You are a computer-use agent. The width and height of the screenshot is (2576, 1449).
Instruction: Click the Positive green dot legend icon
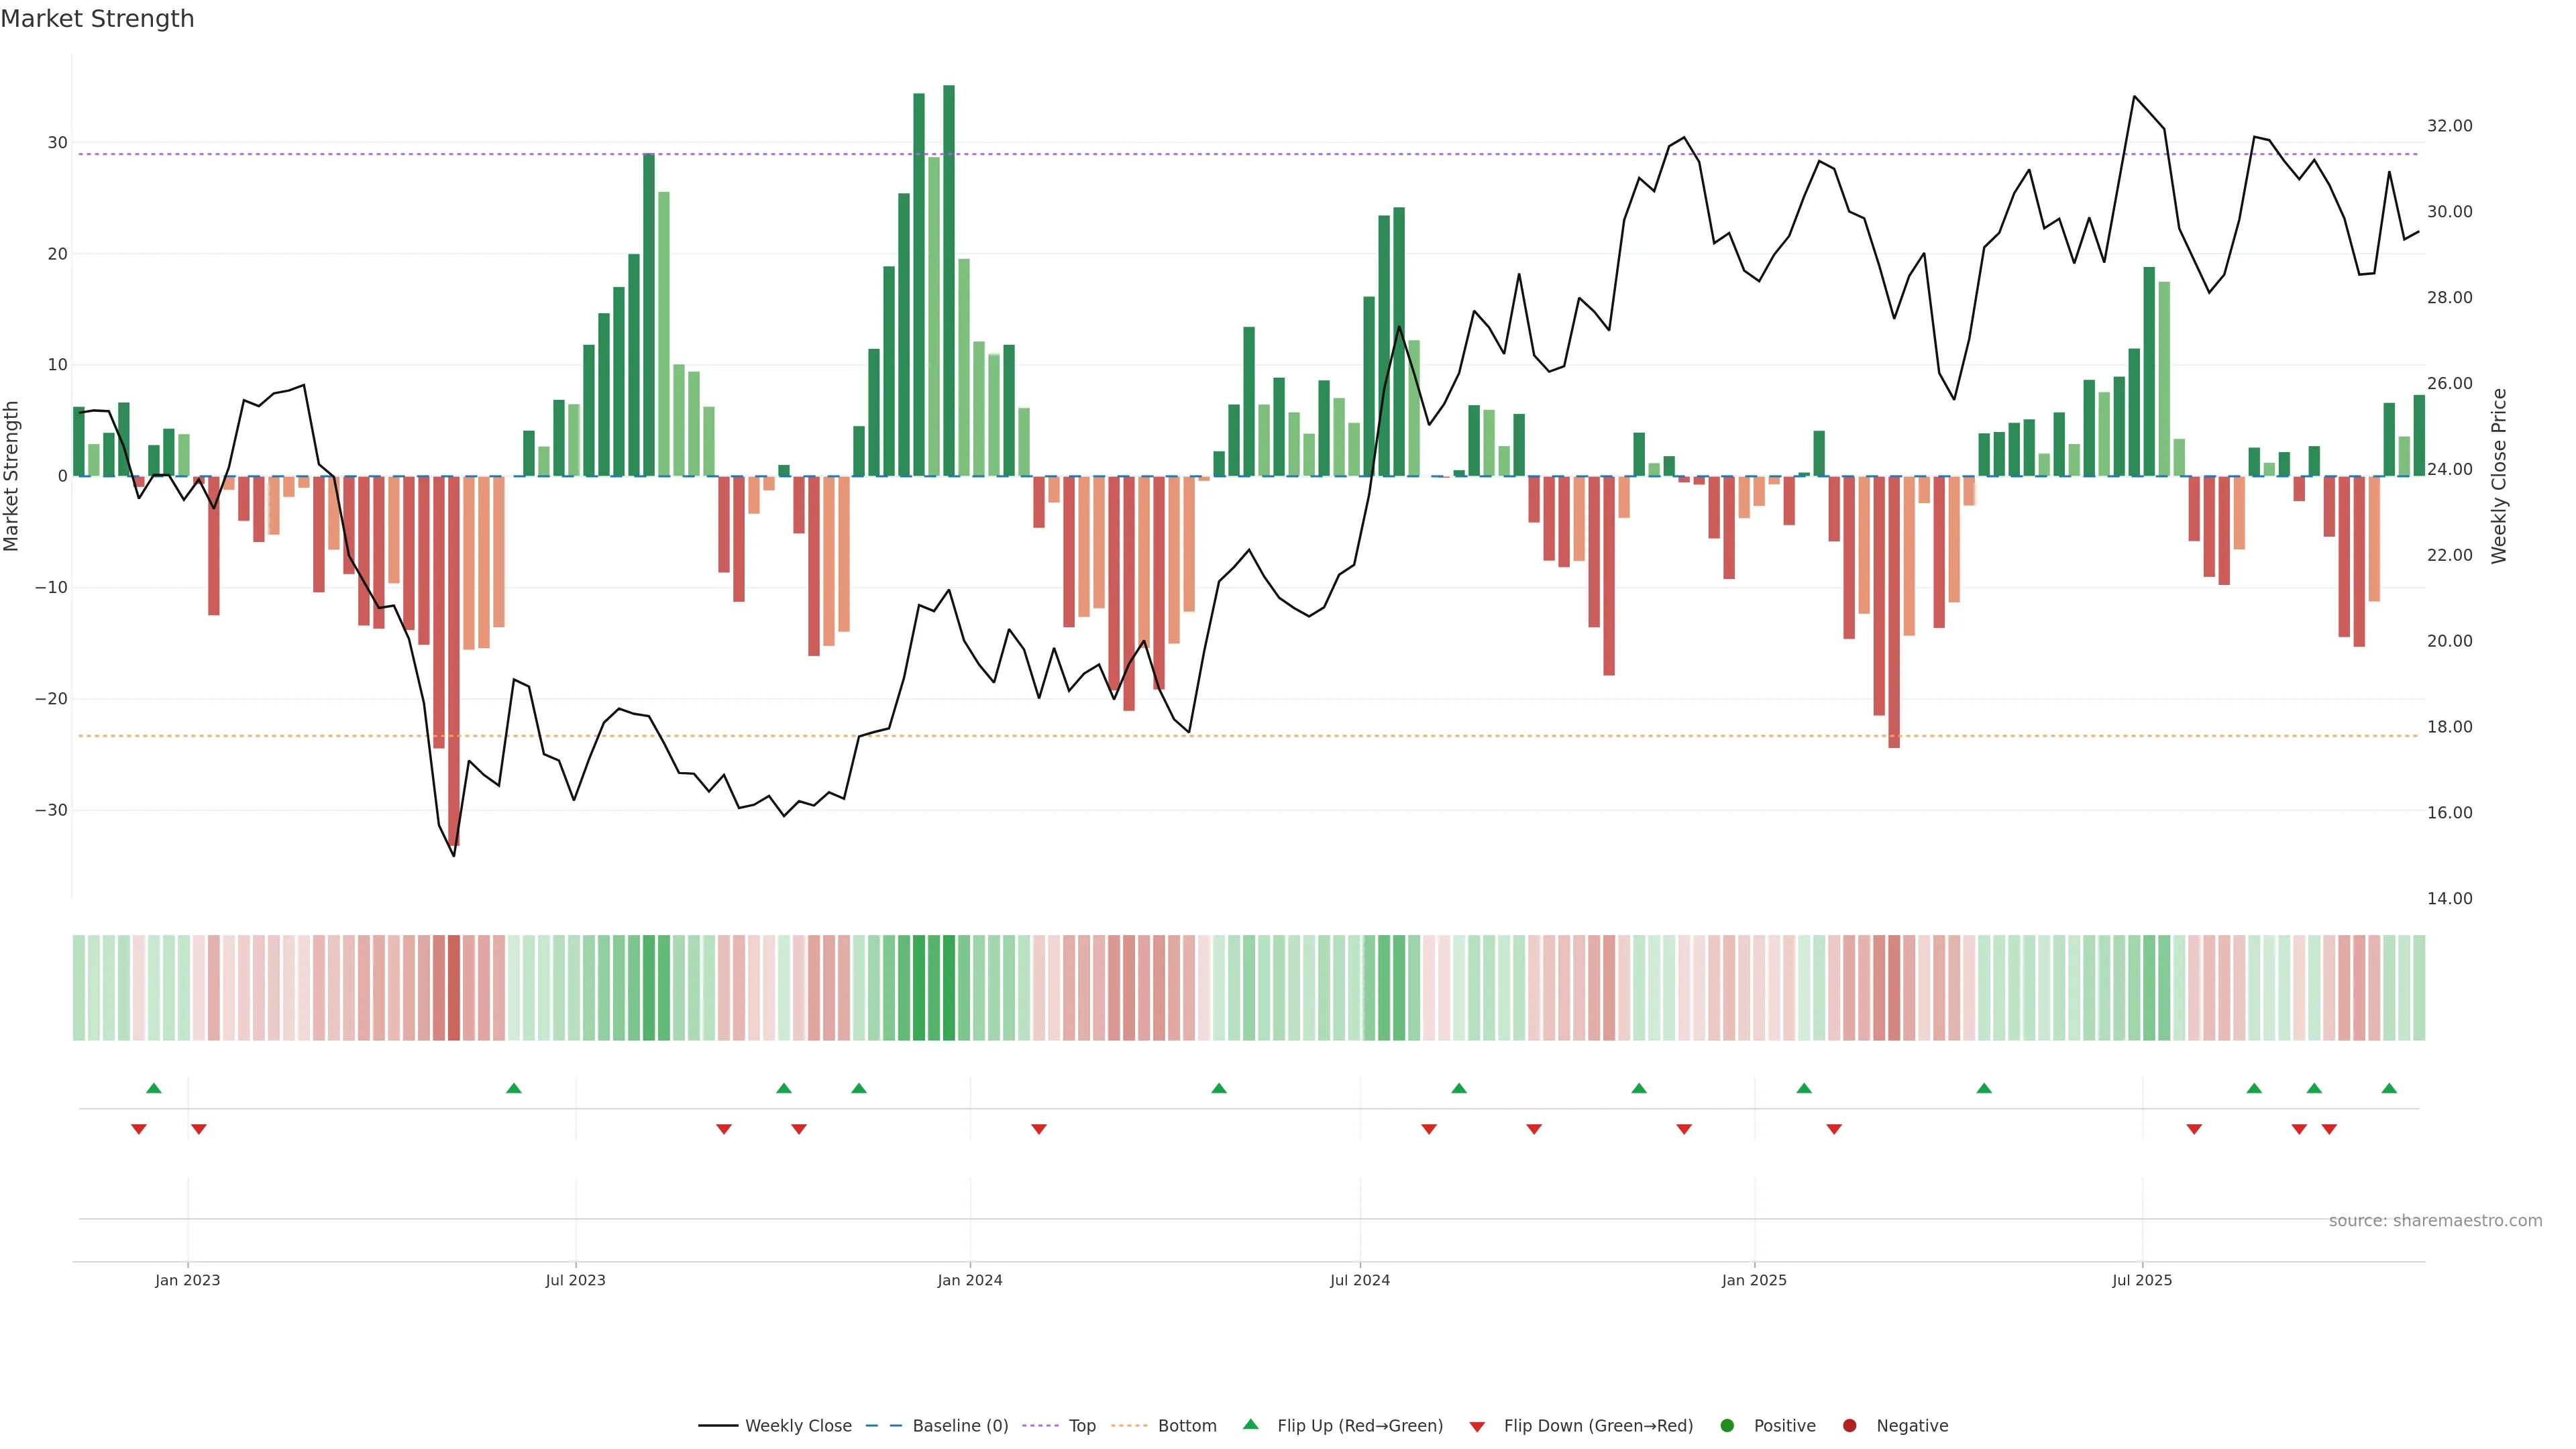click(x=1727, y=1425)
